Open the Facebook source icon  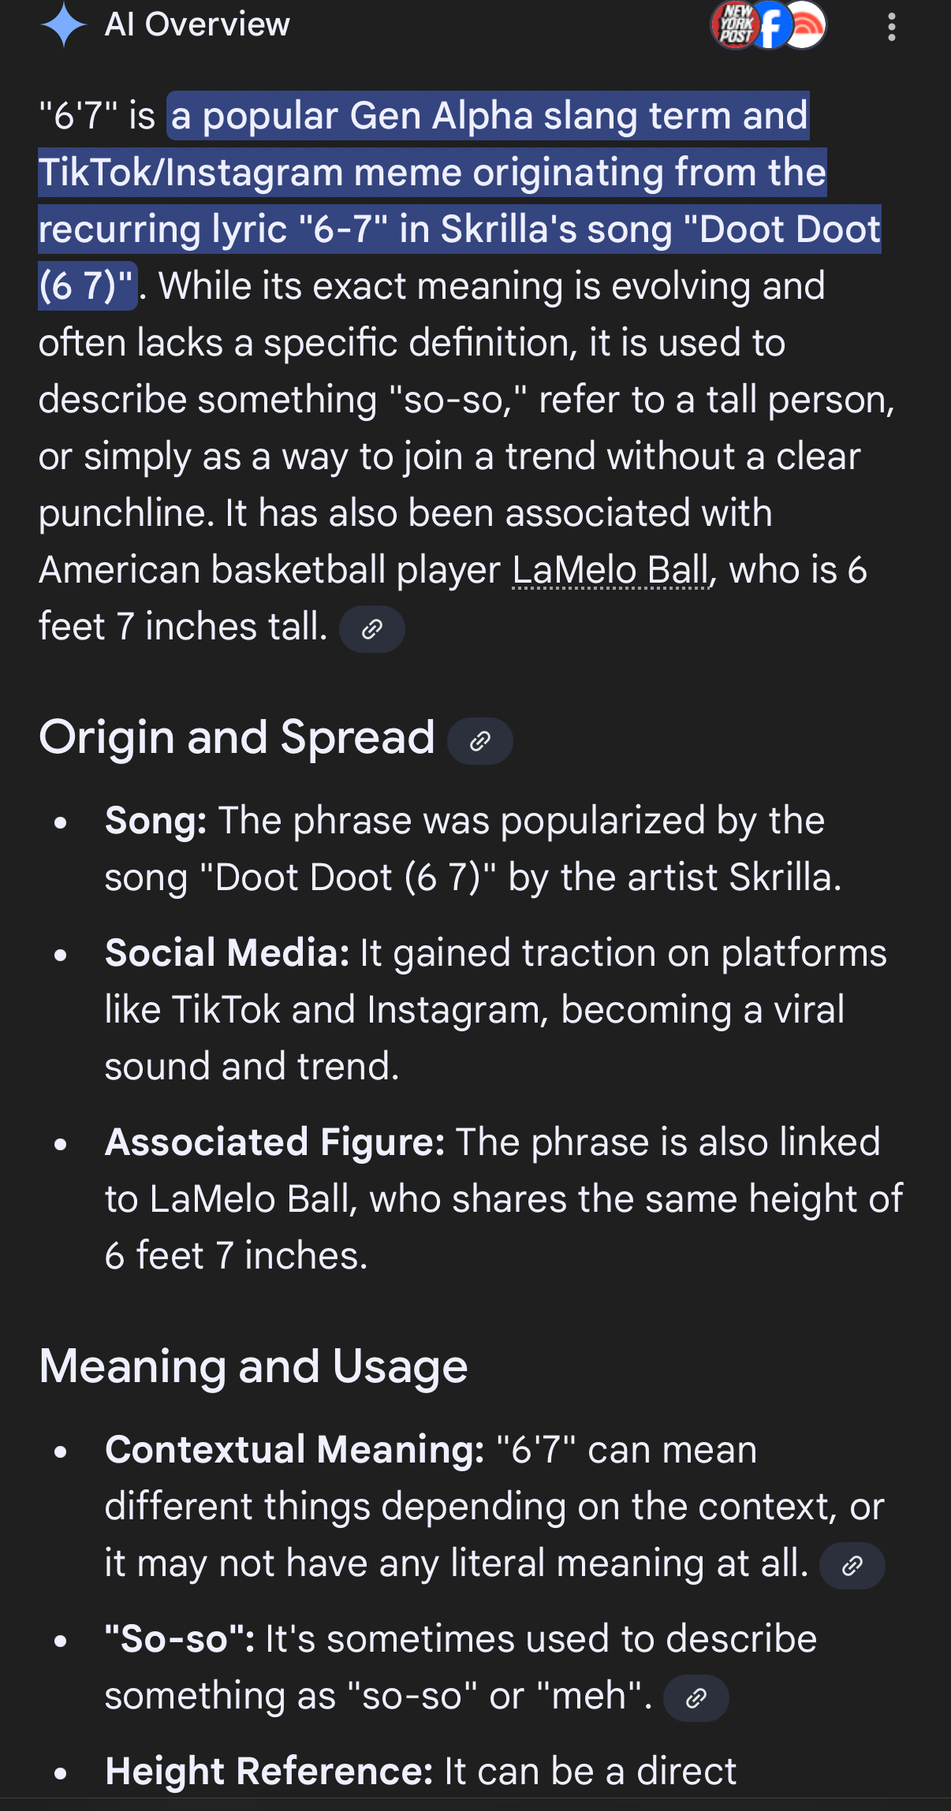tap(771, 25)
